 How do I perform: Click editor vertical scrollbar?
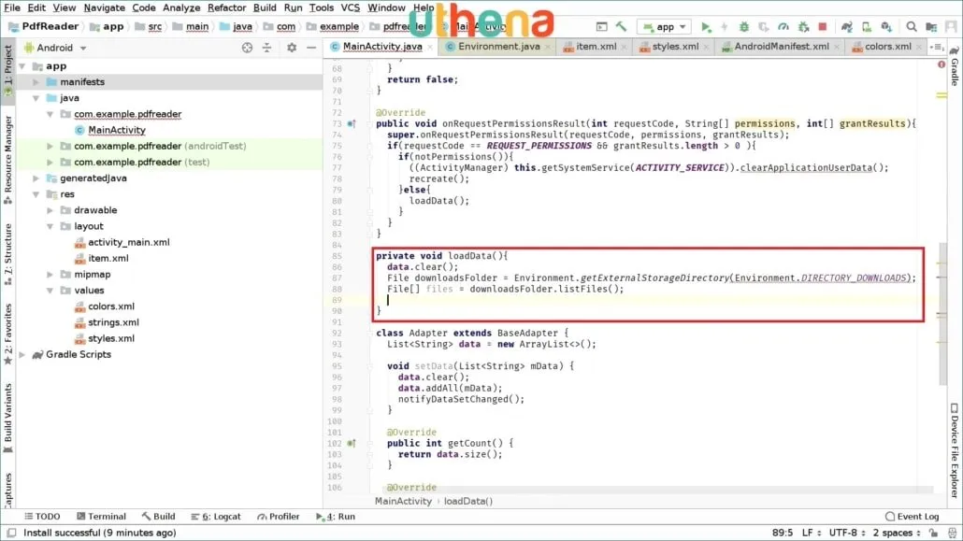click(x=942, y=314)
